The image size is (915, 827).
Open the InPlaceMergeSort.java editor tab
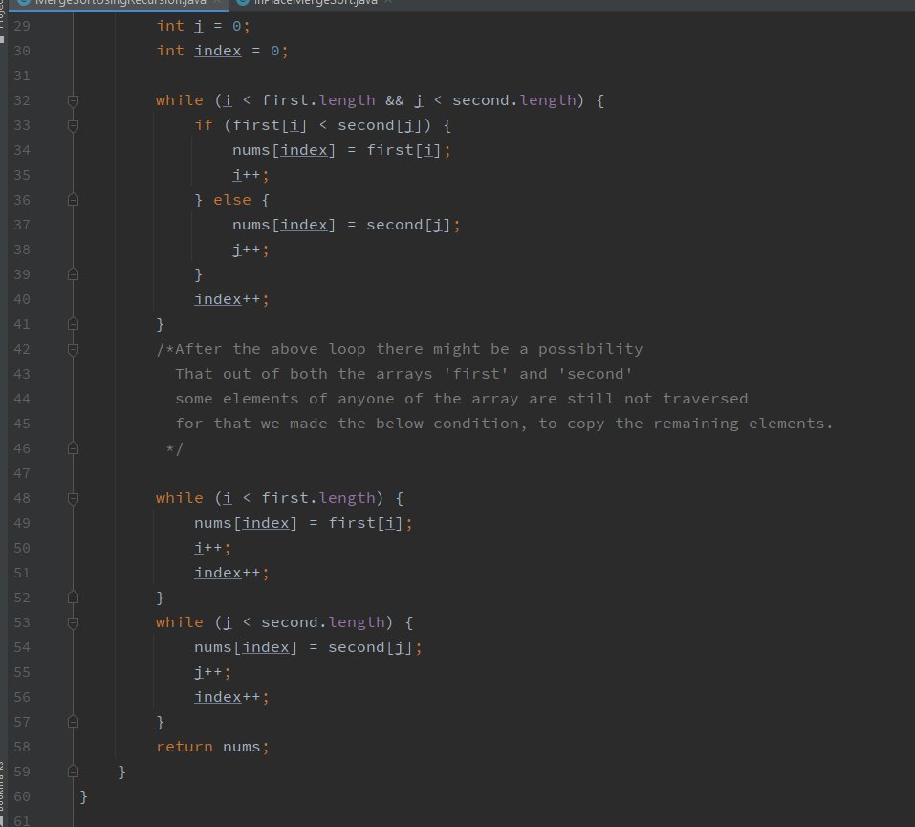[x=316, y=2]
